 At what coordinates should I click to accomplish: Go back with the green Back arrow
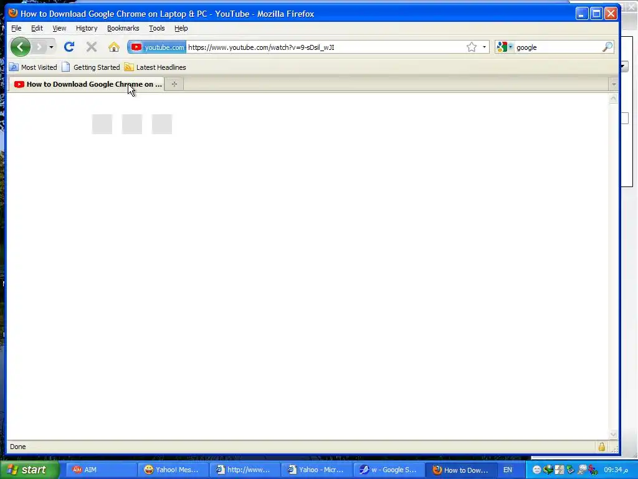click(21, 47)
